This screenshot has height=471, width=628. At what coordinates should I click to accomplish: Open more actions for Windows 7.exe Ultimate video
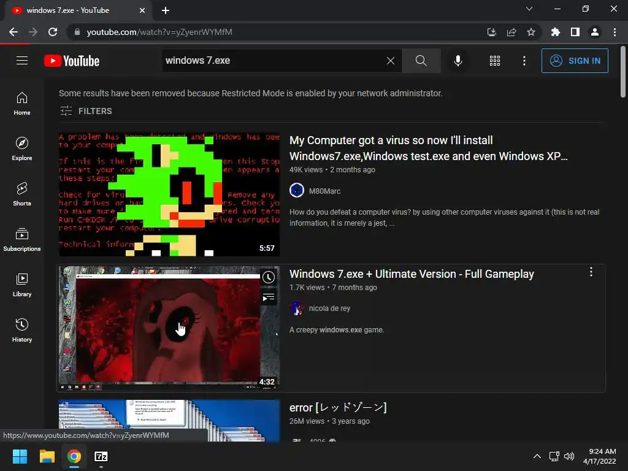pyautogui.click(x=591, y=272)
